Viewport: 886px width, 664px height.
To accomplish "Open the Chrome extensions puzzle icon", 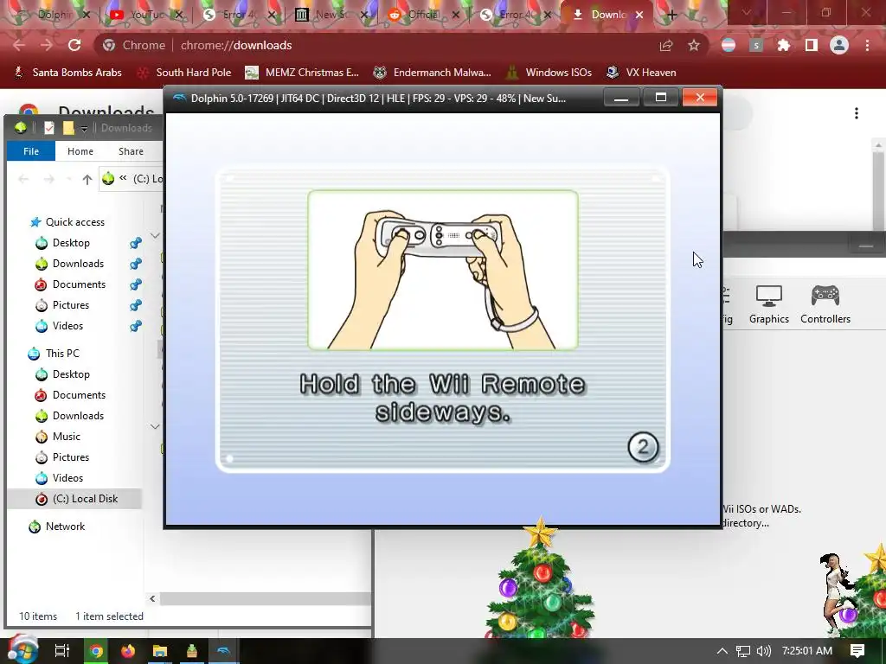I will [x=784, y=45].
